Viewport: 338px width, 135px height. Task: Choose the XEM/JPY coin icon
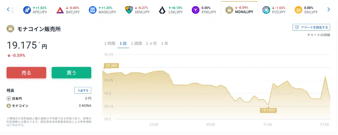[x=129, y=10]
